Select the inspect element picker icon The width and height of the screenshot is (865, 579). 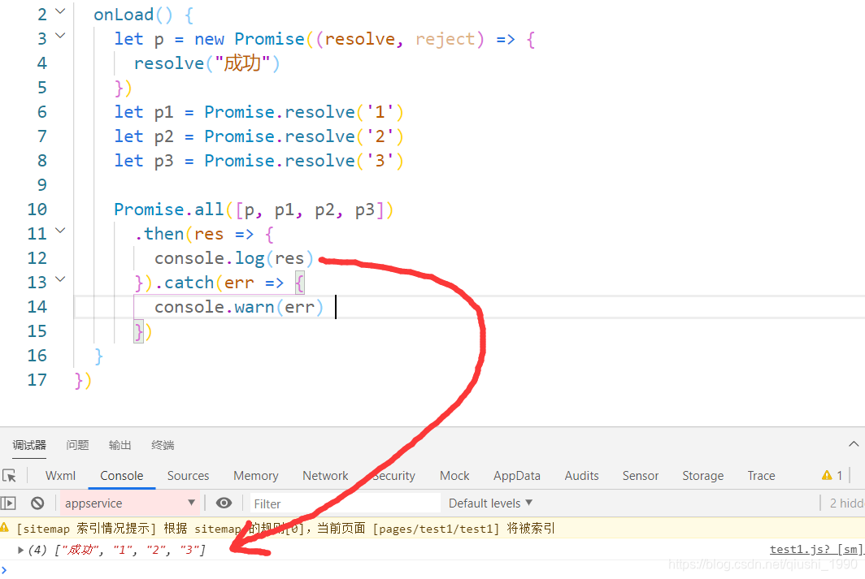pos(10,475)
